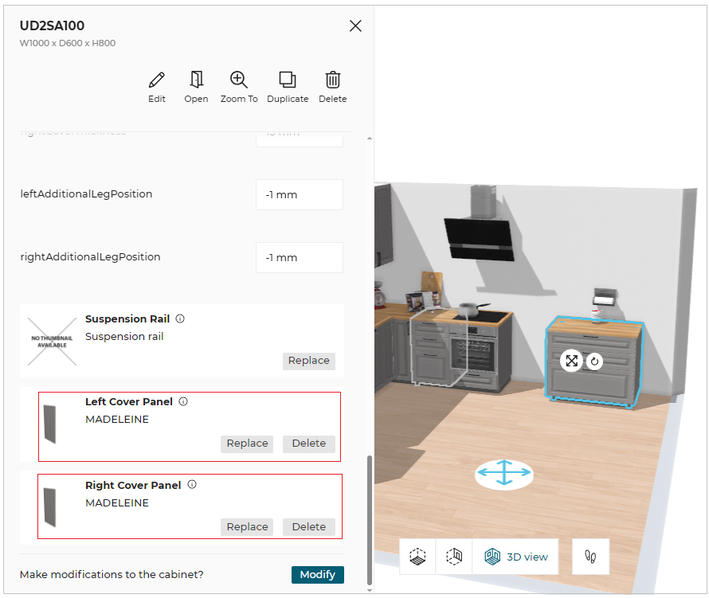This screenshot has height=598, width=709.
Task: Delete the Left Cover Panel
Action: click(308, 444)
